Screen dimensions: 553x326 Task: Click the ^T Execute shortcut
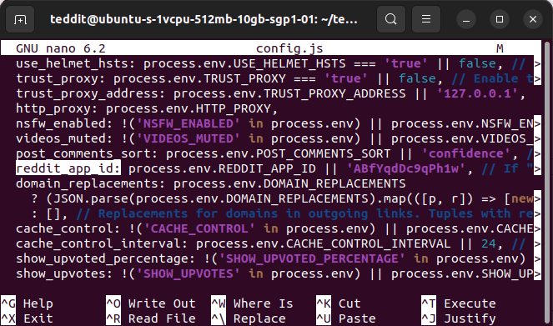click(459, 303)
